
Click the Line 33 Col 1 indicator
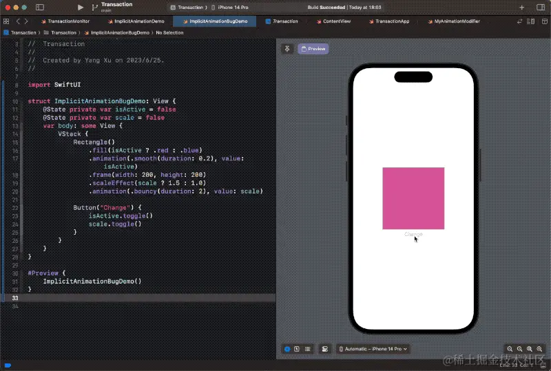click(517, 365)
